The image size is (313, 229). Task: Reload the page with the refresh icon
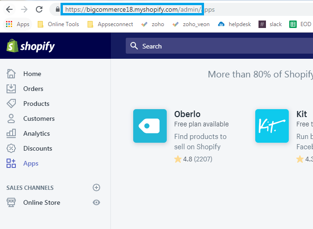(39, 9)
